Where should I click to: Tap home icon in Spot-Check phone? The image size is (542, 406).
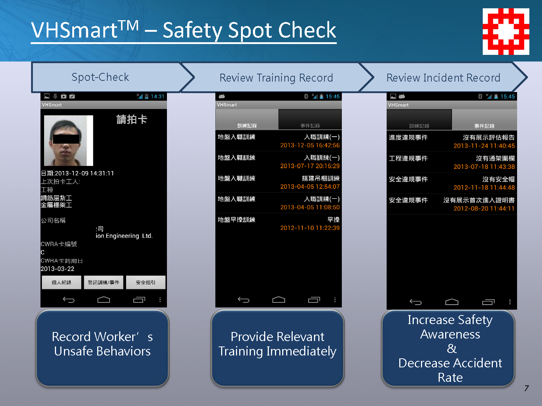click(x=104, y=300)
